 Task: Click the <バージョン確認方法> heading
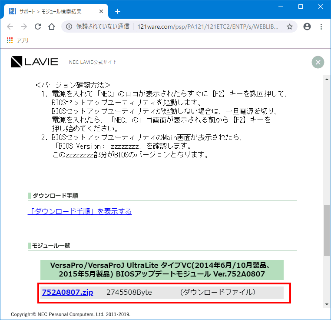coord(73,85)
